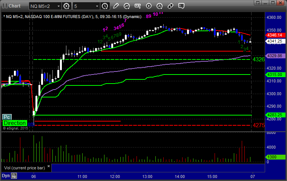The height and width of the screenshot is (181, 287).
Task: Click the 4000 volume axis label
Action: tap(271, 147)
